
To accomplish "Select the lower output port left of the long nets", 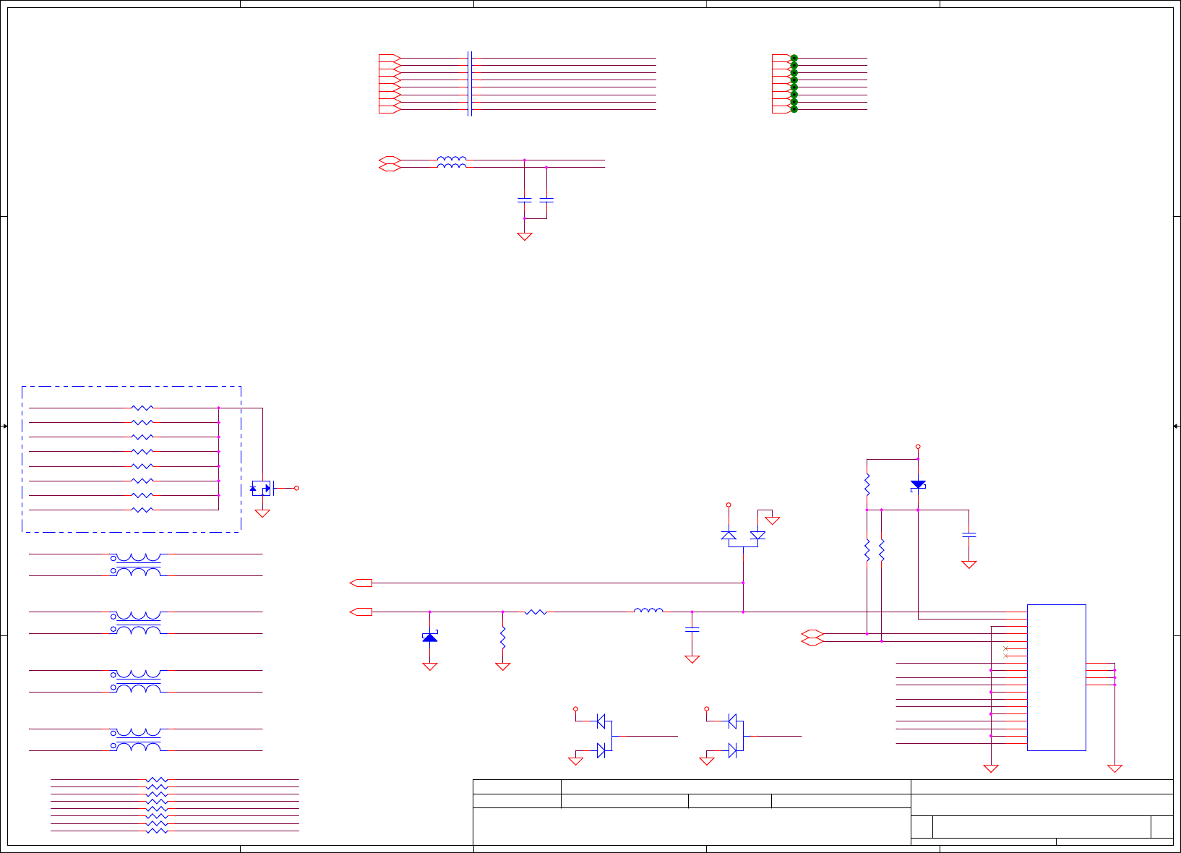I will [x=361, y=612].
